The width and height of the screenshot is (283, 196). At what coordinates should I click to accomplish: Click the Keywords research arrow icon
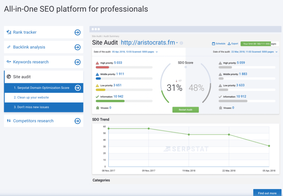pos(77,62)
